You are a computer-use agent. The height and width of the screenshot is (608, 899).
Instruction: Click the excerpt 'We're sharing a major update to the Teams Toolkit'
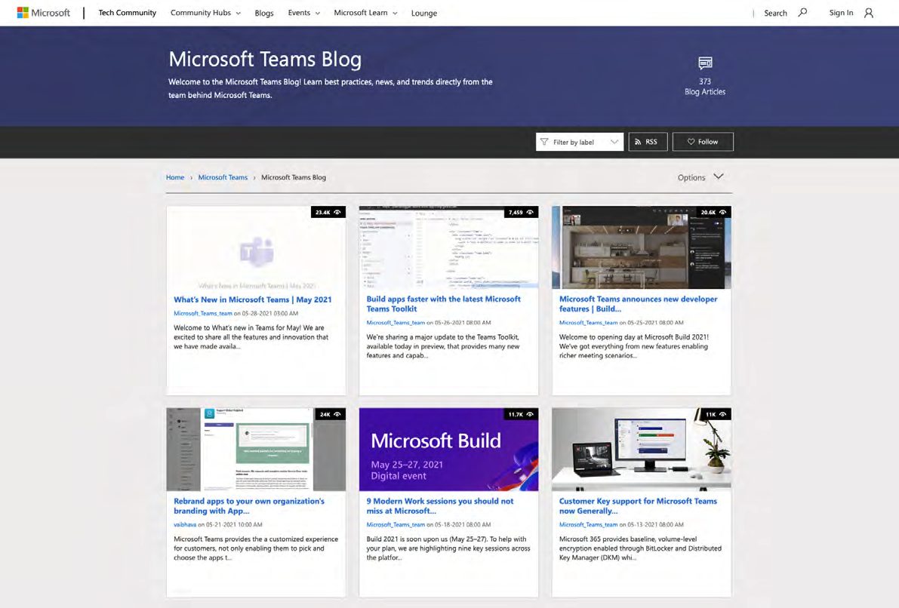(443, 346)
